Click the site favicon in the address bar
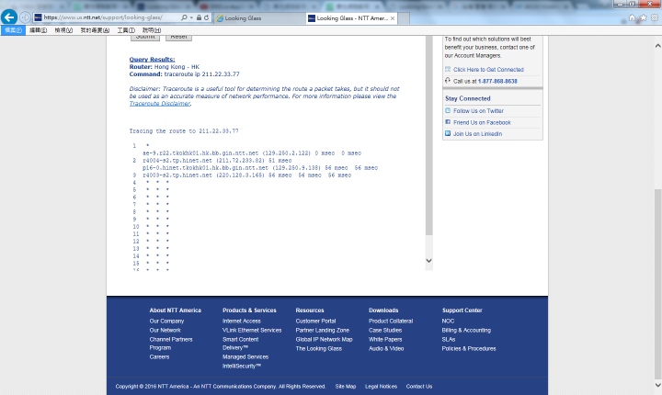Viewport: 662px width, 395px height. coord(38,17)
